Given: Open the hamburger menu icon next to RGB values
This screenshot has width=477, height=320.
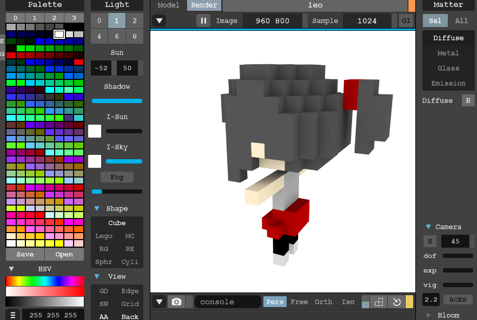Looking at the screenshot, I should tap(13, 315).
